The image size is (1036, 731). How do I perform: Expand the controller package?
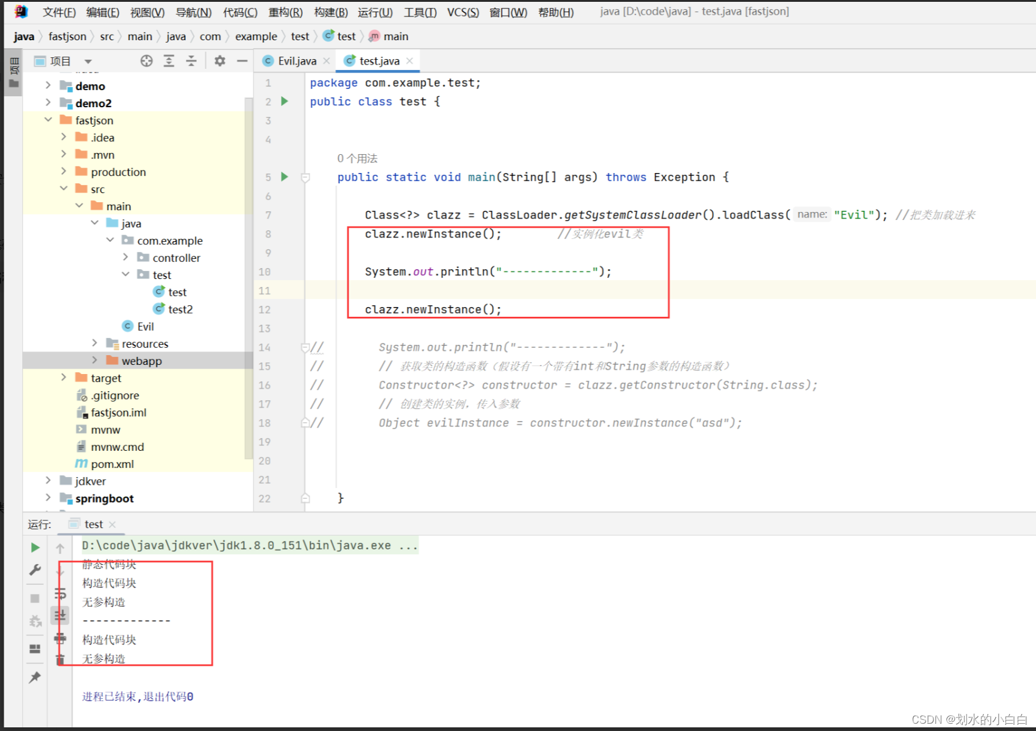[126, 257]
